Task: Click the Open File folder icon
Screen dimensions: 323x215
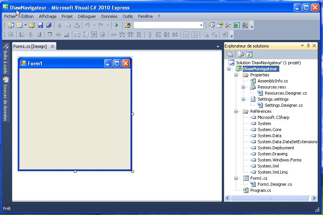Action: [x=32, y=25]
